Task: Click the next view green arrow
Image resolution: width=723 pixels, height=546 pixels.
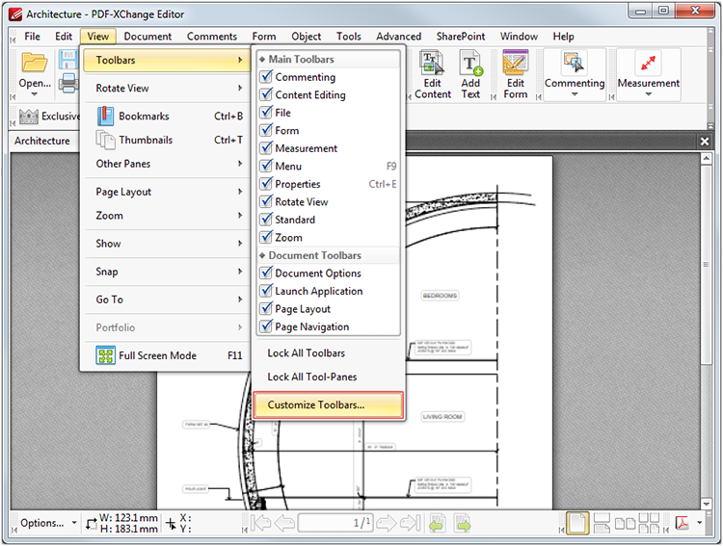Action: click(x=463, y=523)
